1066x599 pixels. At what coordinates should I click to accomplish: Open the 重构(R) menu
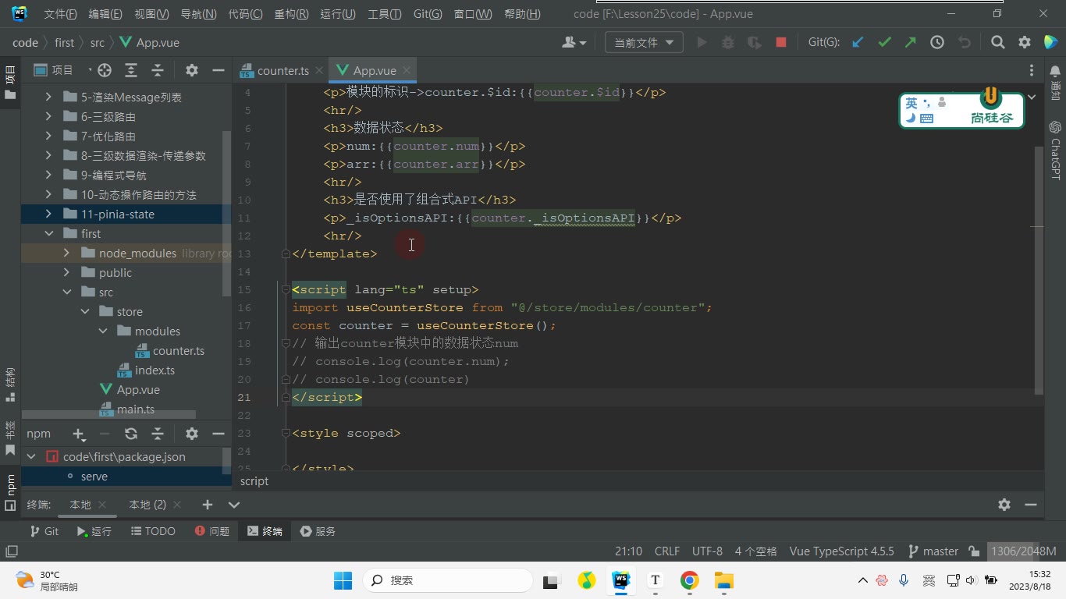click(291, 14)
